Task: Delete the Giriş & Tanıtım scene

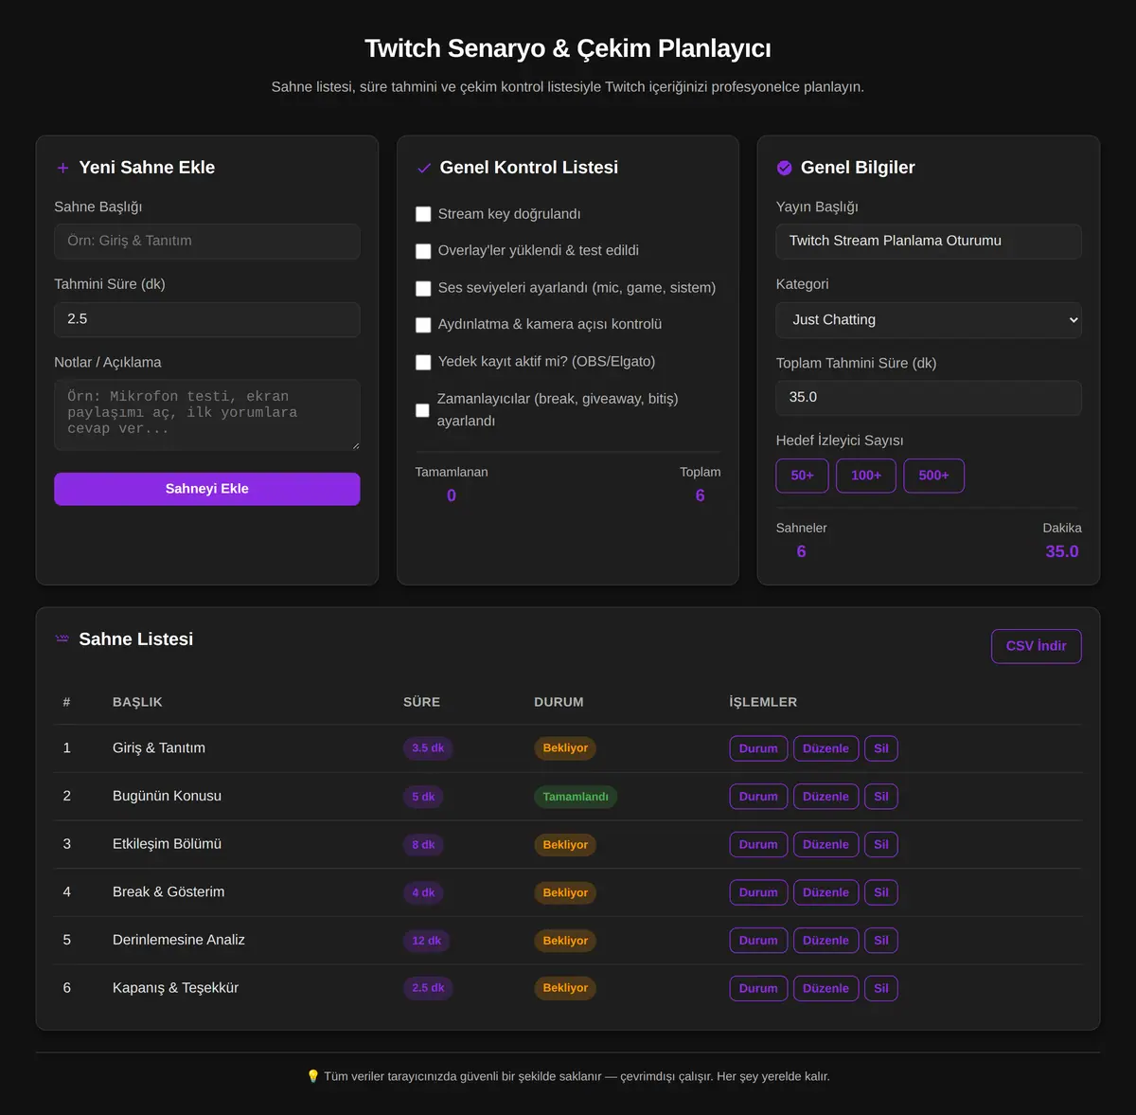Action: pyautogui.click(x=881, y=748)
